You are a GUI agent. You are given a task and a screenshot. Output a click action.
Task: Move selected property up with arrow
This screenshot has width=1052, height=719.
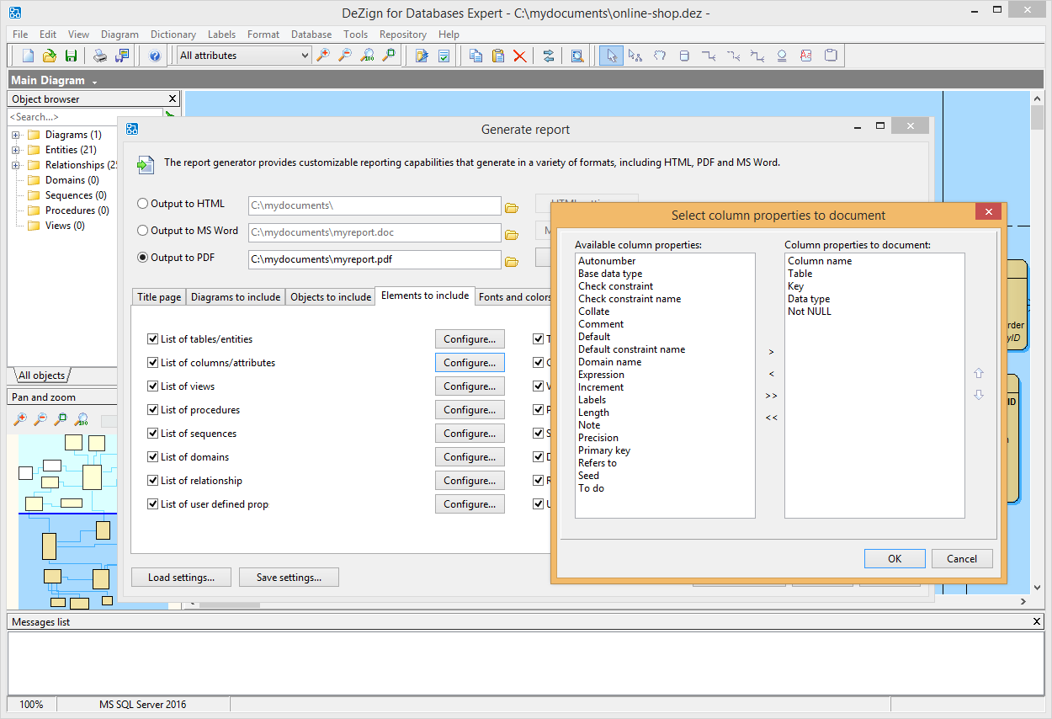[x=978, y=373]
